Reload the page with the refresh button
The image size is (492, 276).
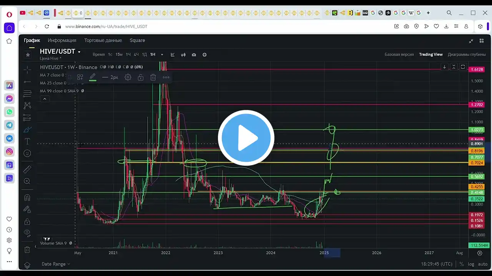(x=47, y=26)
